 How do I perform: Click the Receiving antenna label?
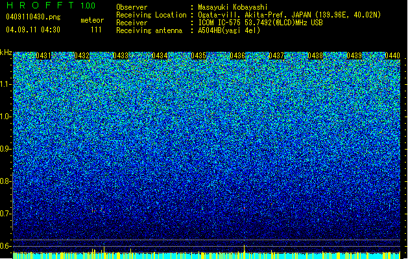coord(149,30)
